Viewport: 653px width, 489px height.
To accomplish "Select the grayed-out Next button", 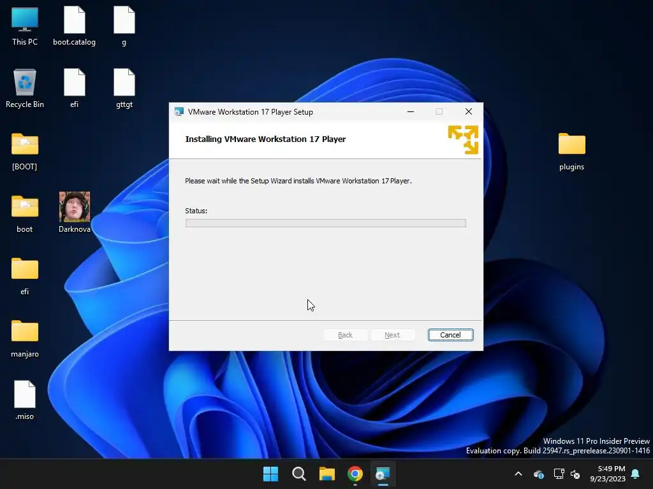I will pos(392,335).
